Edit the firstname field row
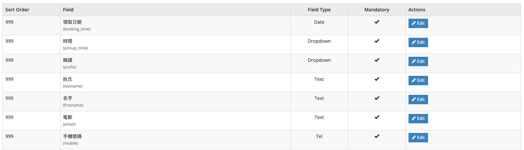The width and height of the screenshot is (524, 150). click(x=418, y=100)
